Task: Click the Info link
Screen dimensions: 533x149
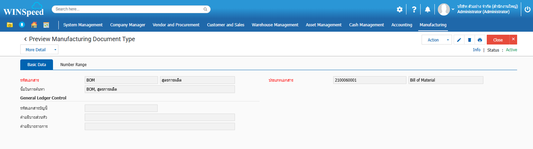Action: 476,50
